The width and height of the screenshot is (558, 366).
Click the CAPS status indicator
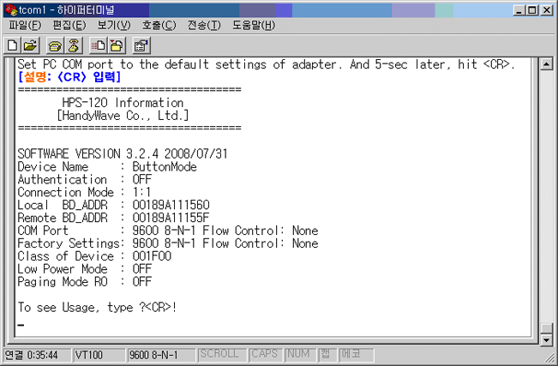[x=265, y=355]
